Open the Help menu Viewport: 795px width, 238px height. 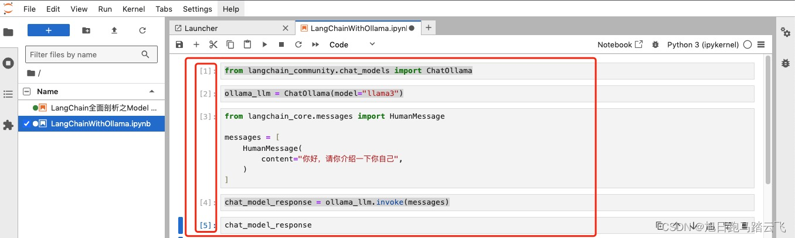point(231,9)
